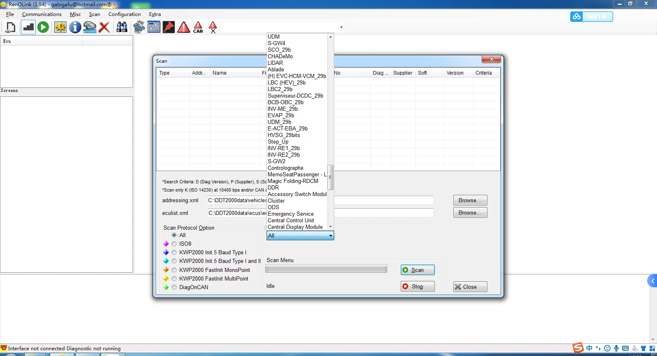Click the blue side panel arrow tab
This screenshot has height=356, width=657.
point(652,281)
